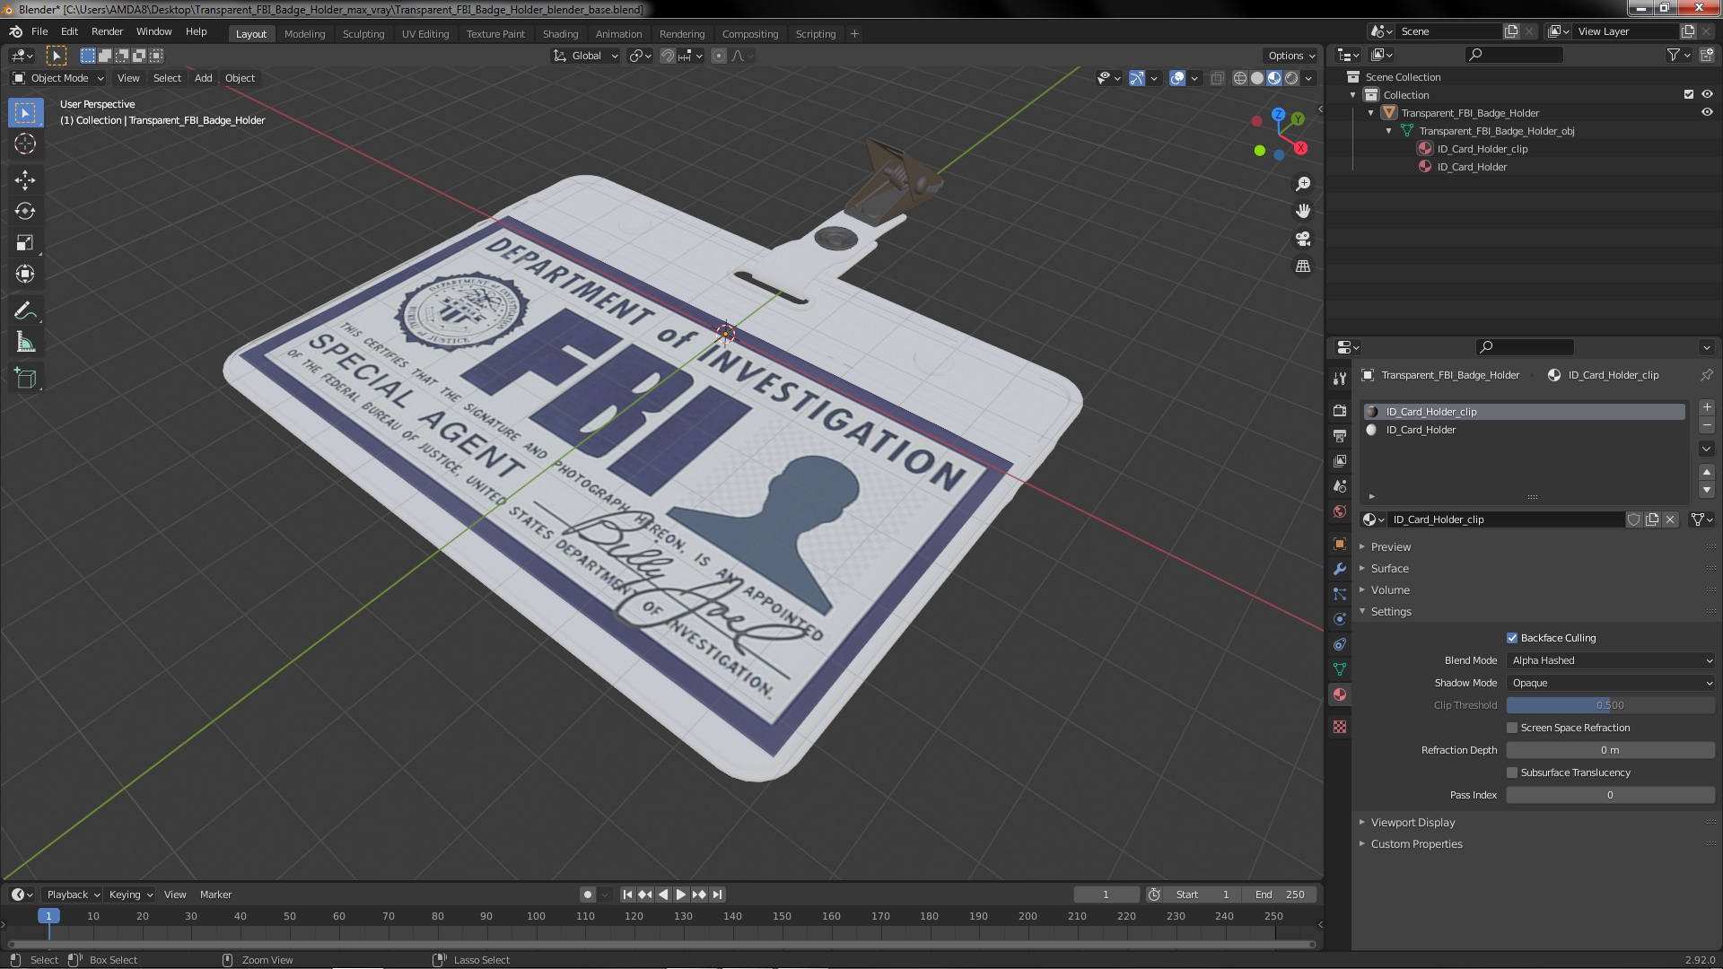This screenshot has height=969, width=1723.
Task: Open the Render menu
Action: point(107,31)
